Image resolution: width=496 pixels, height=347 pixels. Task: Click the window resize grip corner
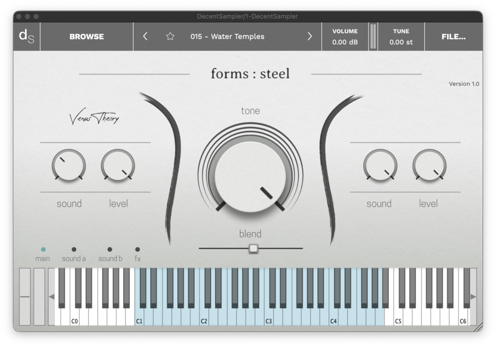click(x=478, y=327)
